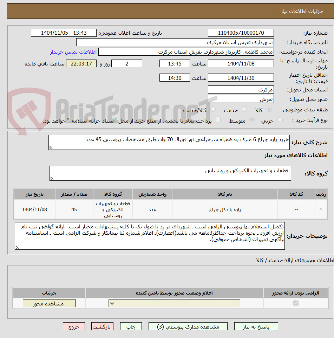Click the نام کالا column header
This screenshot has height=338, width=334.
coord(225,194)
